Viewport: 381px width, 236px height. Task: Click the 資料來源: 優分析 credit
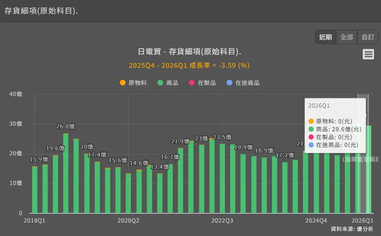click(352, 229)
